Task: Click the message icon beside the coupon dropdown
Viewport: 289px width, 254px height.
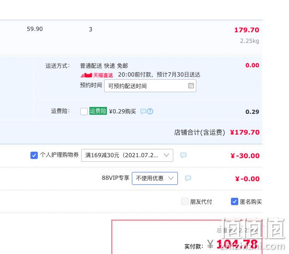Action: click(x=183, y=155)
